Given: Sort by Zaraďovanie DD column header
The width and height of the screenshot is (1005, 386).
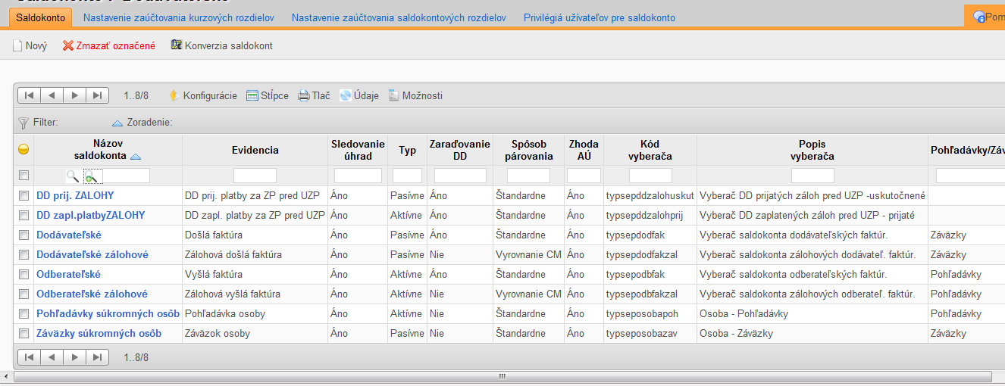Looking at the screenshot, I should pyautogui.click(x=460, y=150).
